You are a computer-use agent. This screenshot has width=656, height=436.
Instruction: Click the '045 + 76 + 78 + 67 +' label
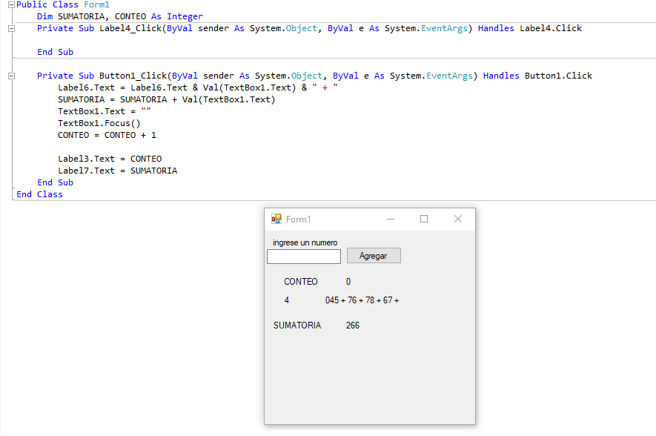(x=362, y=300)
